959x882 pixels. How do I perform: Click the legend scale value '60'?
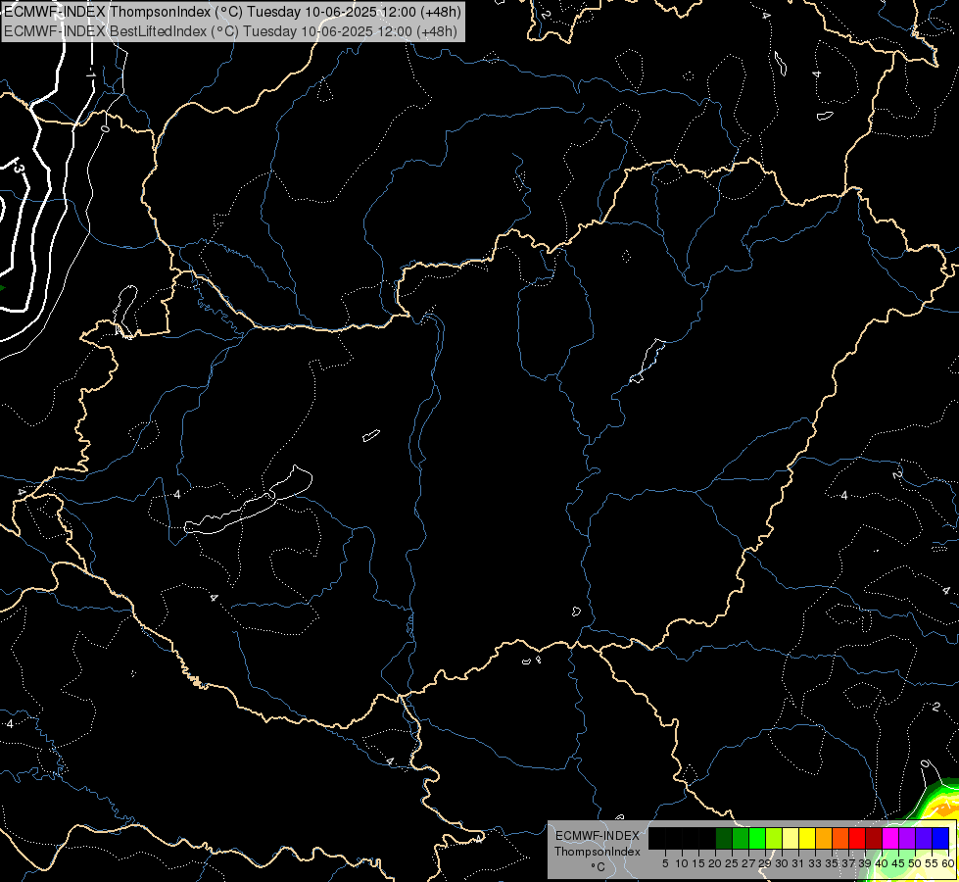tap(948, 863)
